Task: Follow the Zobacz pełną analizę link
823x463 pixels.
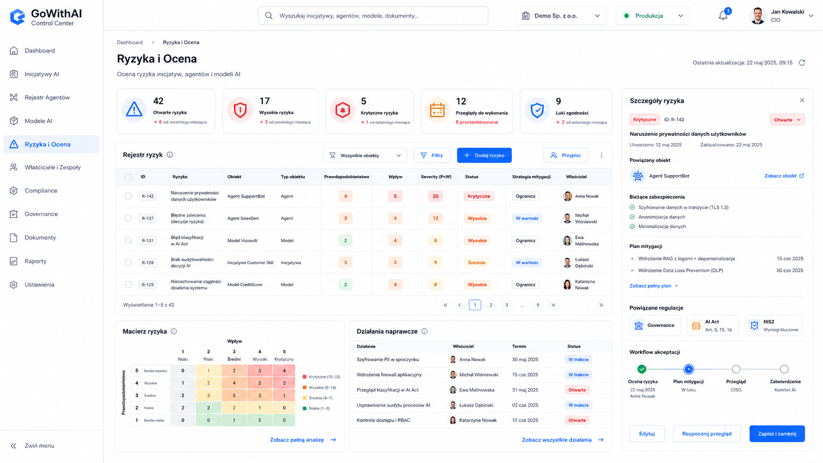Action: pos(303,440)
